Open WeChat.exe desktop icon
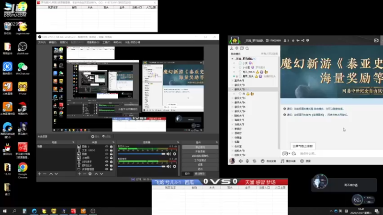 (x=23, y=68)
